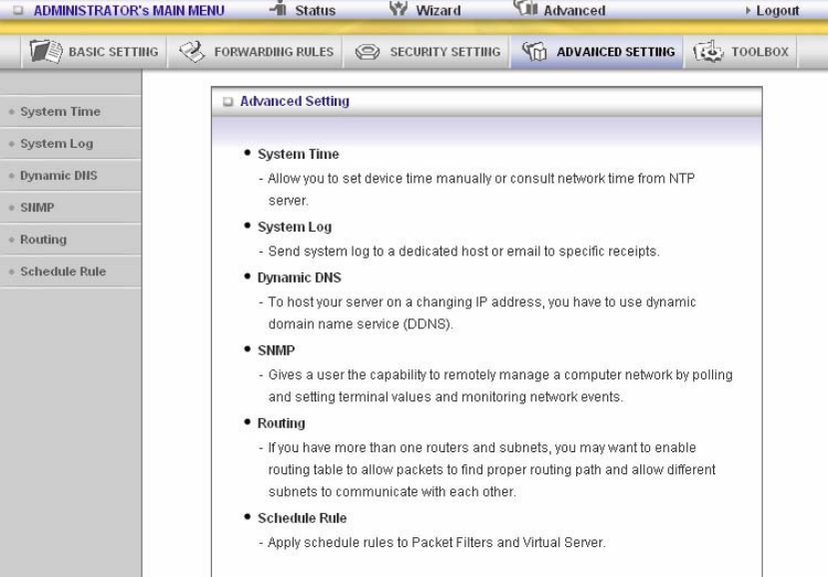
Task: Switch to Forwarding Rules tab
Action: (x=256, y=52)
